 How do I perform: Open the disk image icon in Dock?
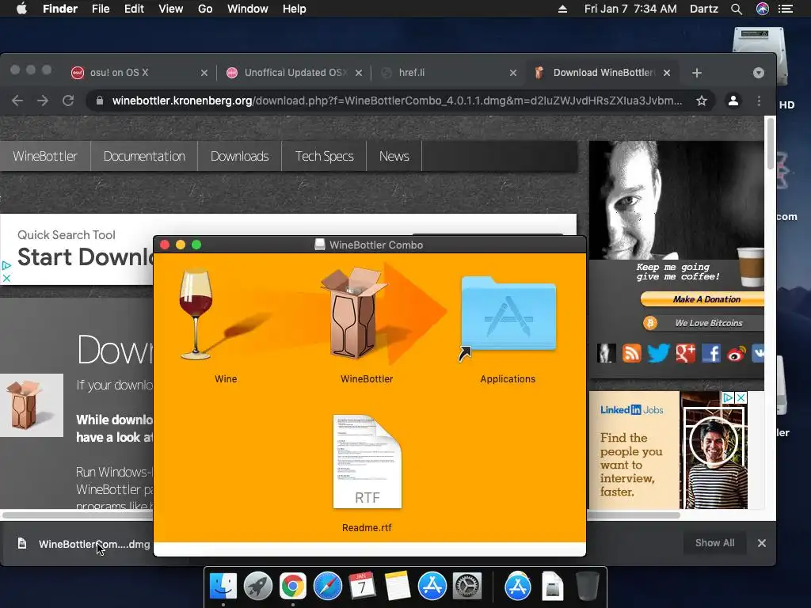[552, 587]
